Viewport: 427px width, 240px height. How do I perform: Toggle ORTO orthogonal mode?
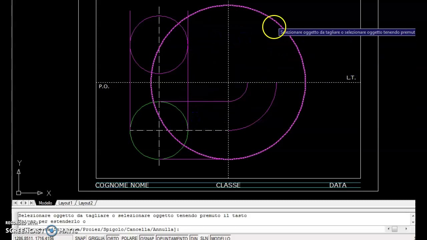coord(113,238)
